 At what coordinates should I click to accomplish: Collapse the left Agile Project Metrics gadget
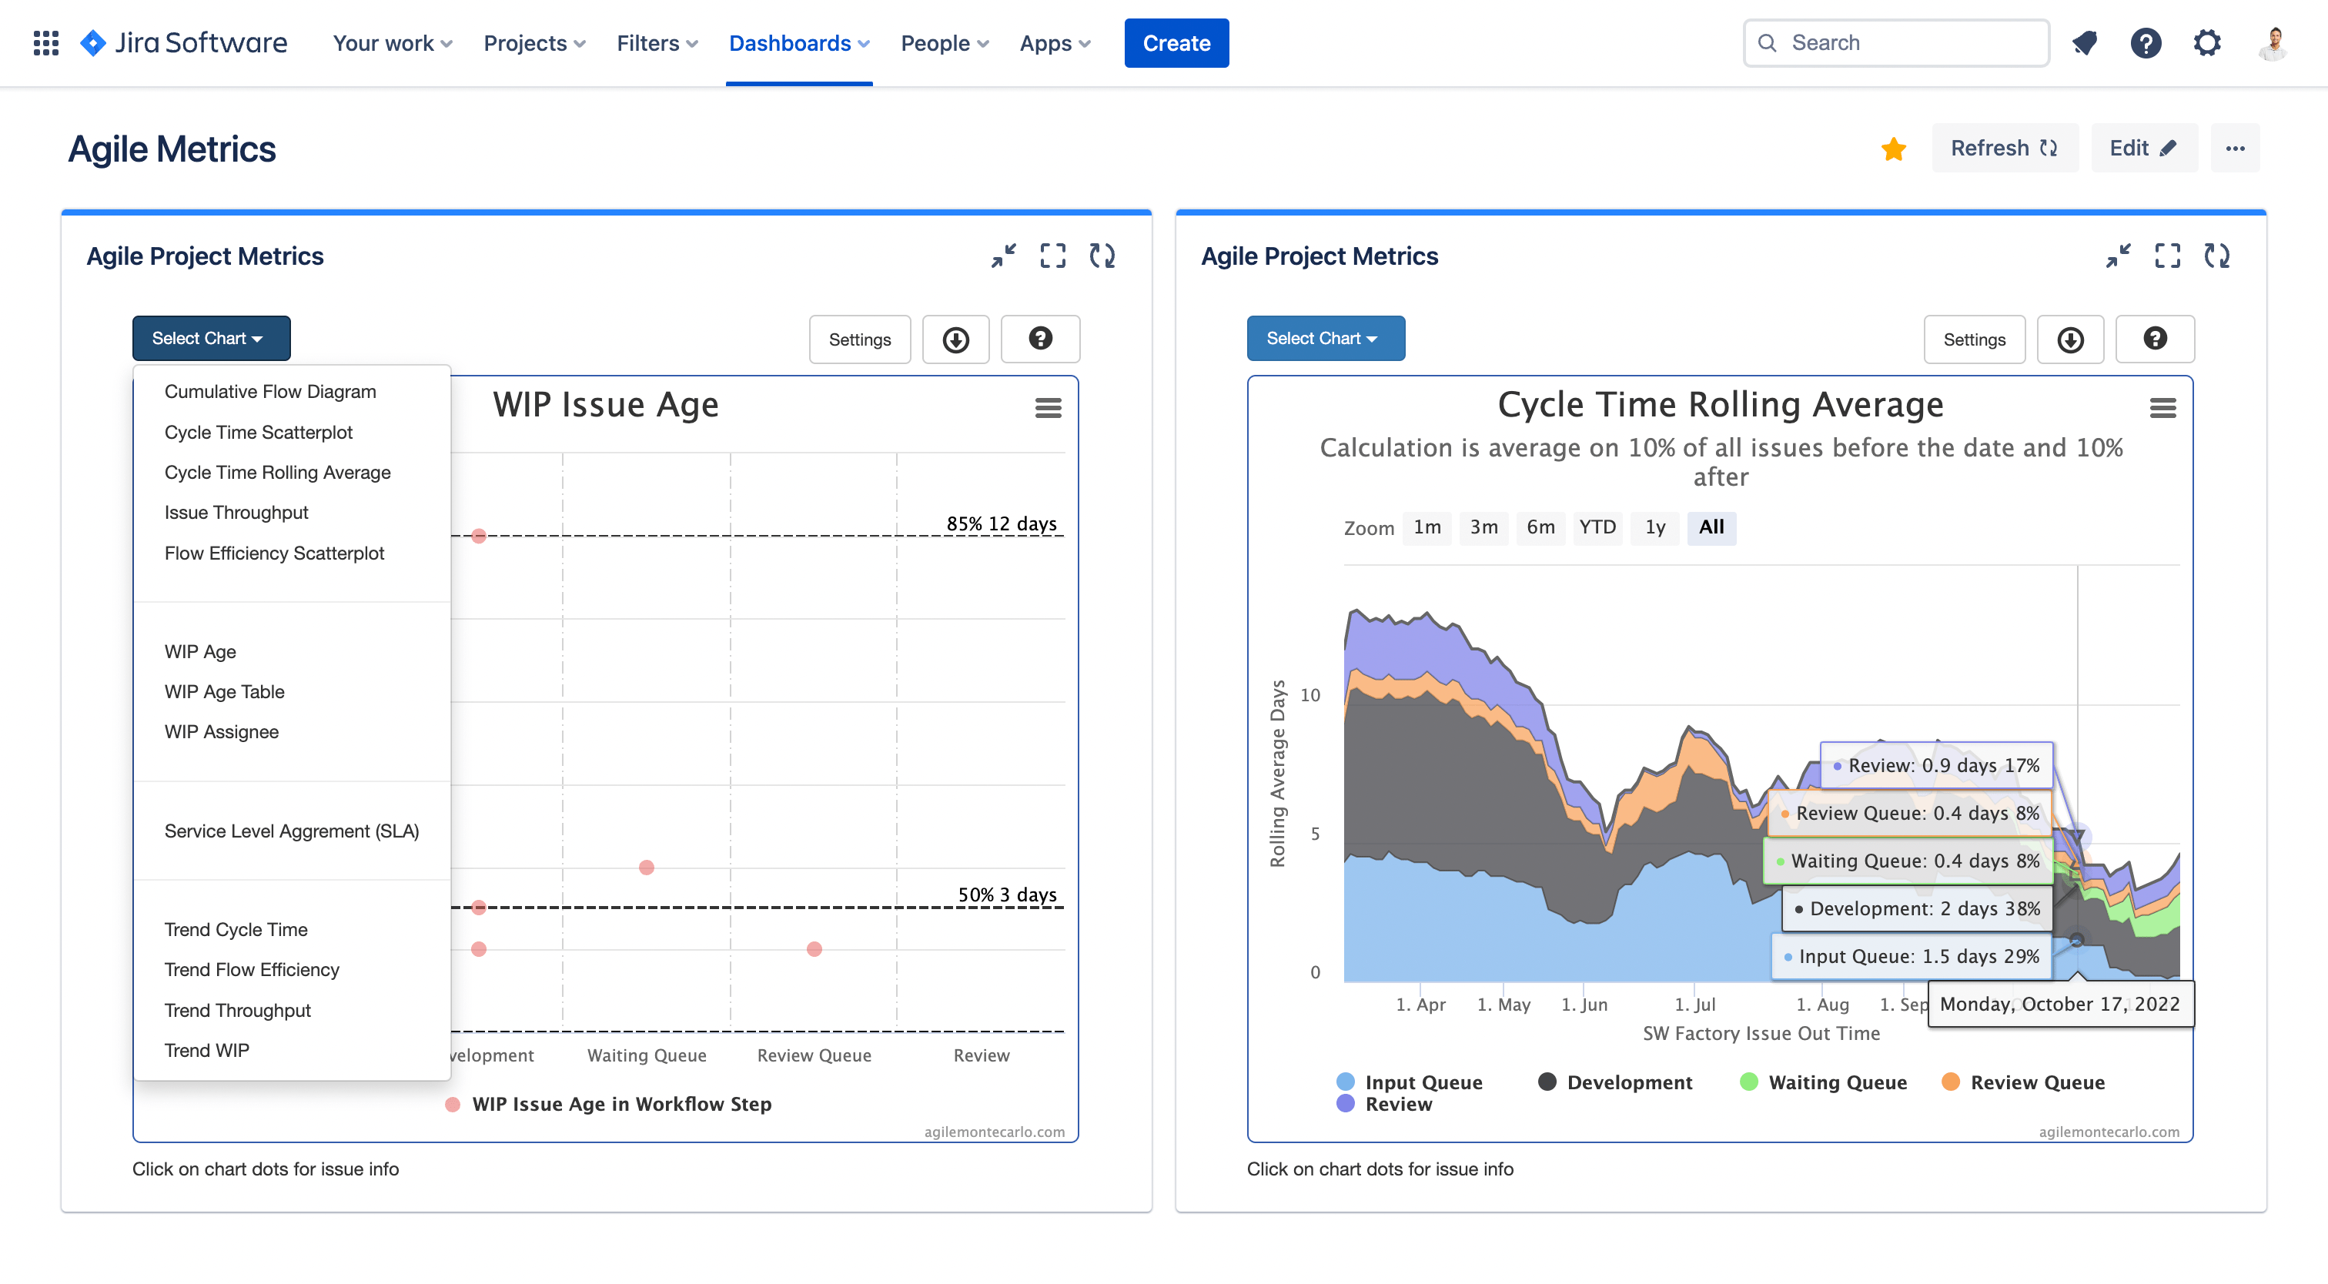[x=1003, y=256]
